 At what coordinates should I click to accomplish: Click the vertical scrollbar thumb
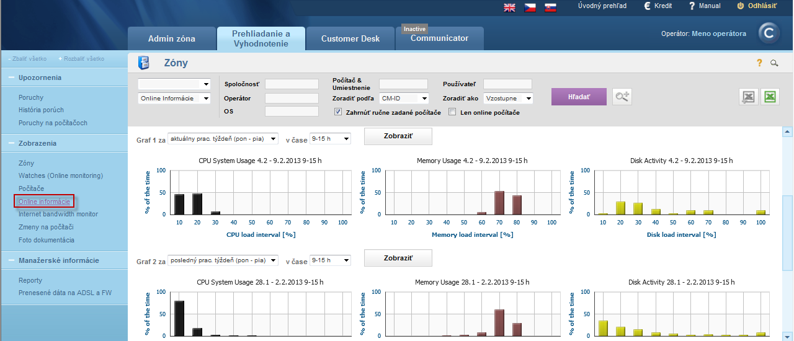pos(787,233)
